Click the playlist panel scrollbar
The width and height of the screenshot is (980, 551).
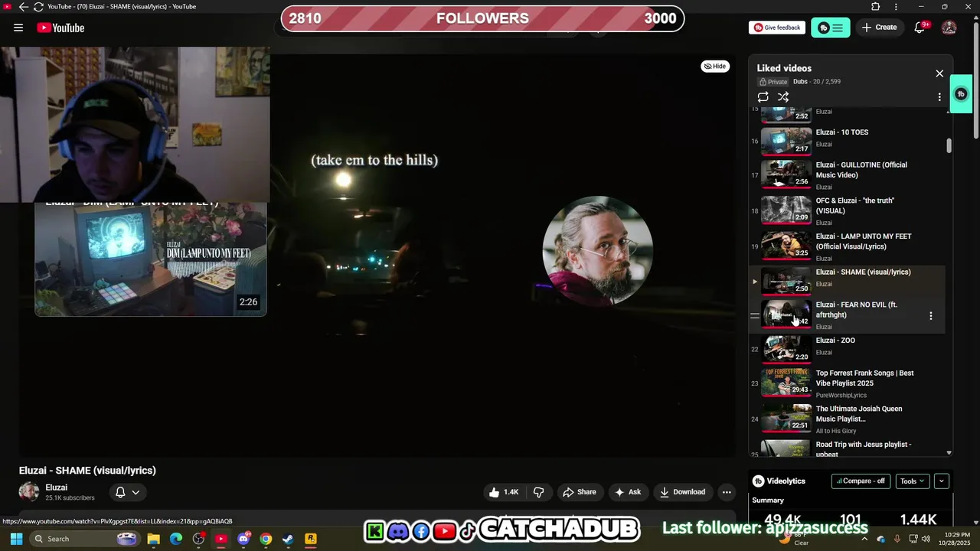click(x=949, y=145)
